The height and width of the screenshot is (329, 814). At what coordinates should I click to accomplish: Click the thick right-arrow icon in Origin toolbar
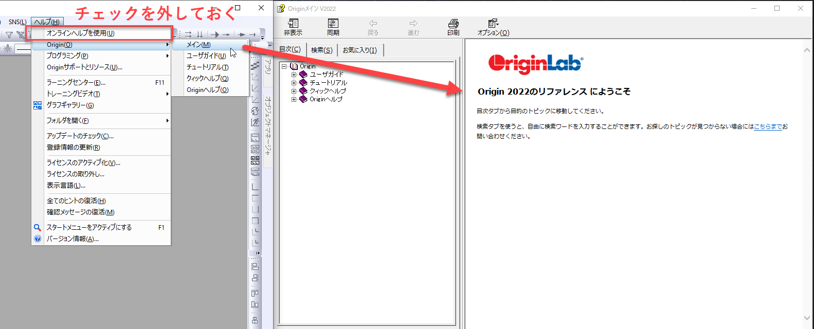214,34
